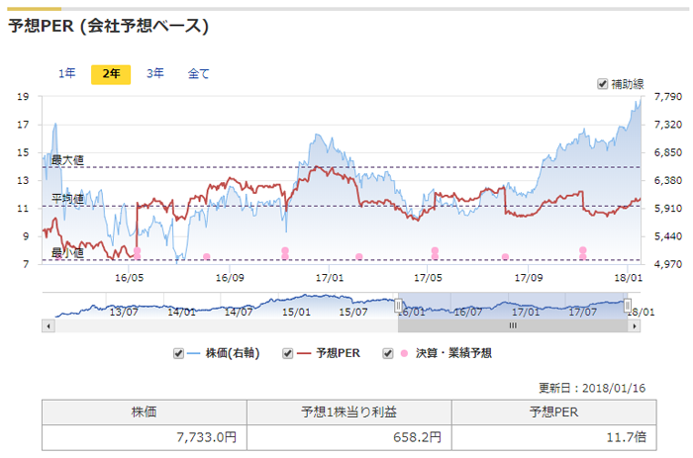The width and height of the screenshot is (693, 458).
Task: Uncheck the 予想PER legend checkbox
Action: (288, 353)
